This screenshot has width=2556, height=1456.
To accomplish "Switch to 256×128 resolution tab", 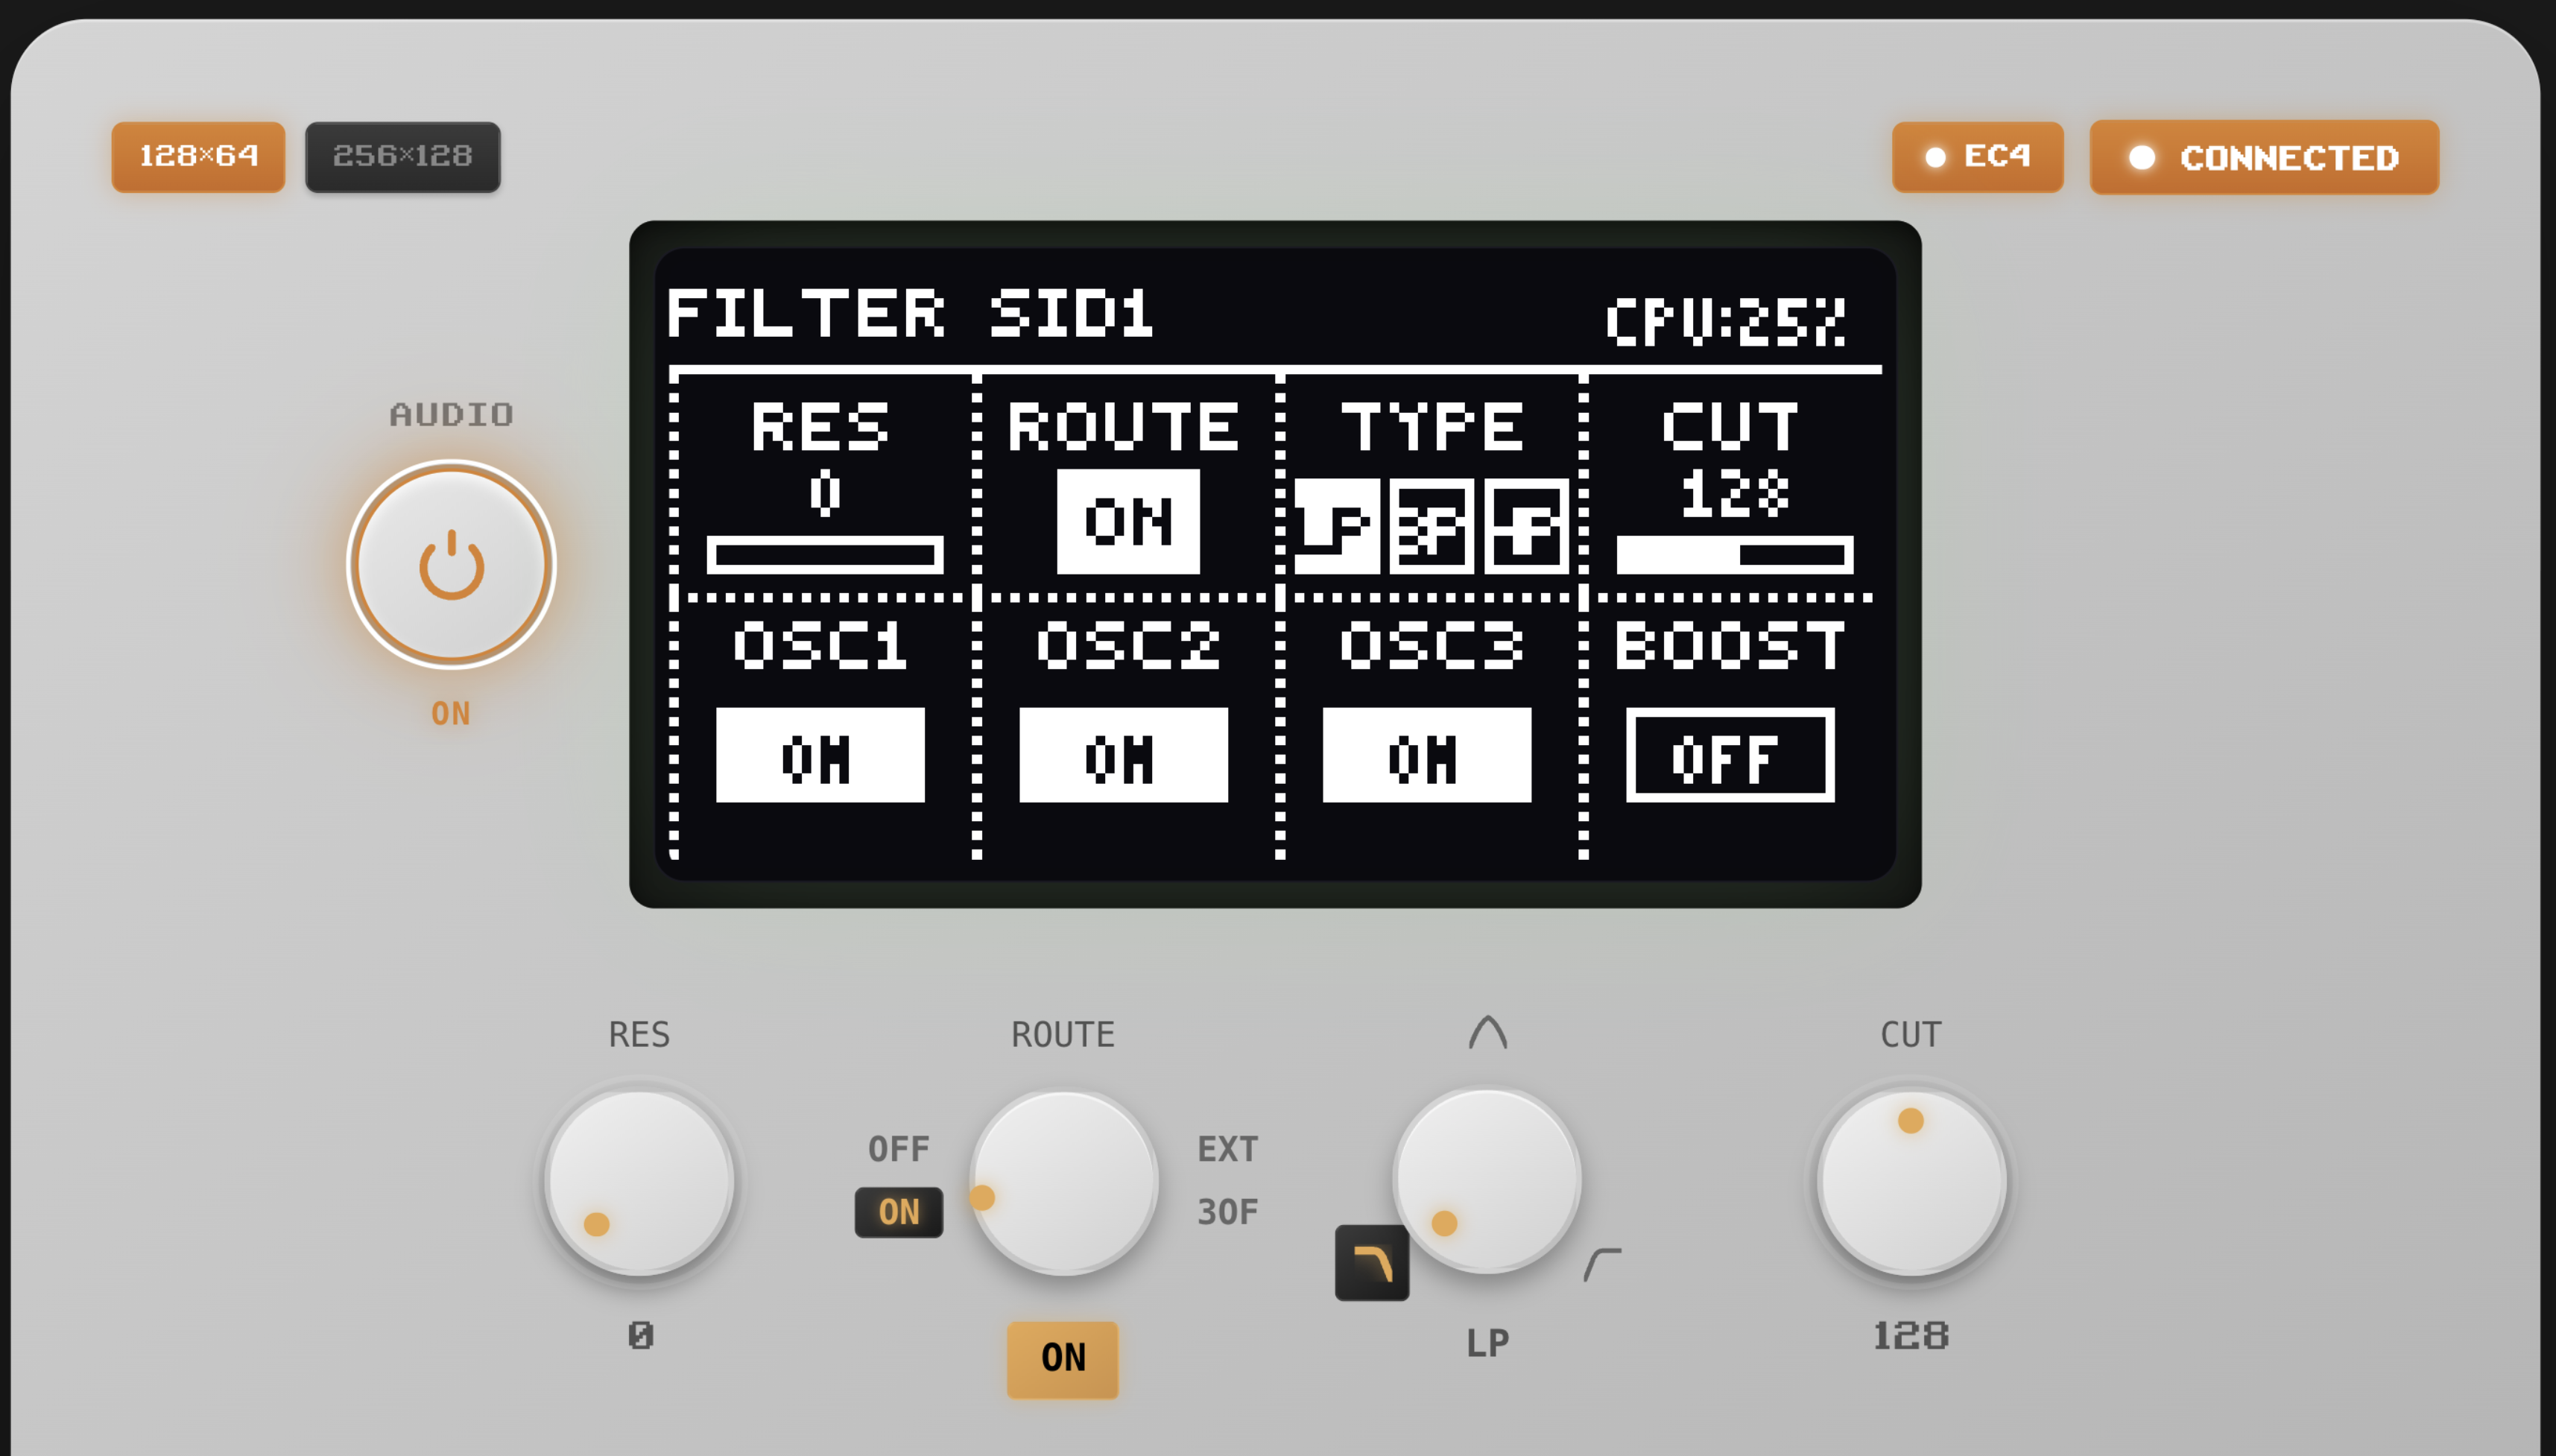I will click(402, 157).
